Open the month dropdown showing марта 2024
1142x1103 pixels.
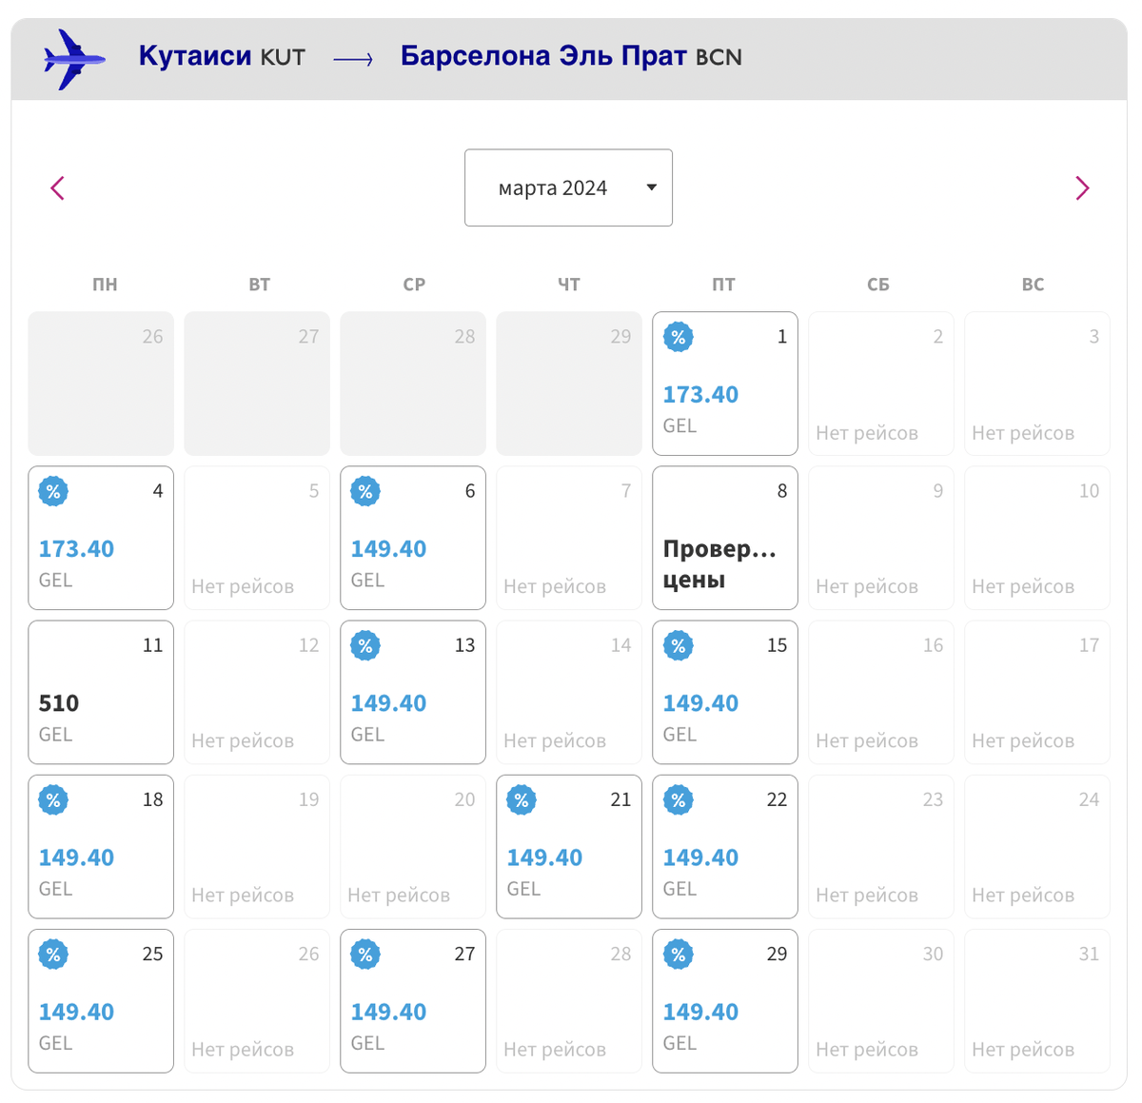click(x=568, y=187)
